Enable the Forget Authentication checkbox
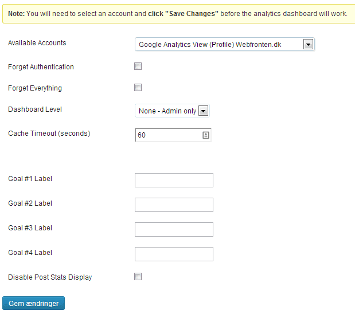This screenshot has height=314, width=355. coord(138,66)
